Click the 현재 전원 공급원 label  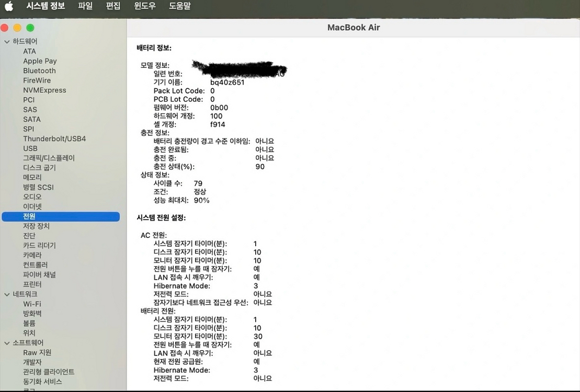pos(178,362)
